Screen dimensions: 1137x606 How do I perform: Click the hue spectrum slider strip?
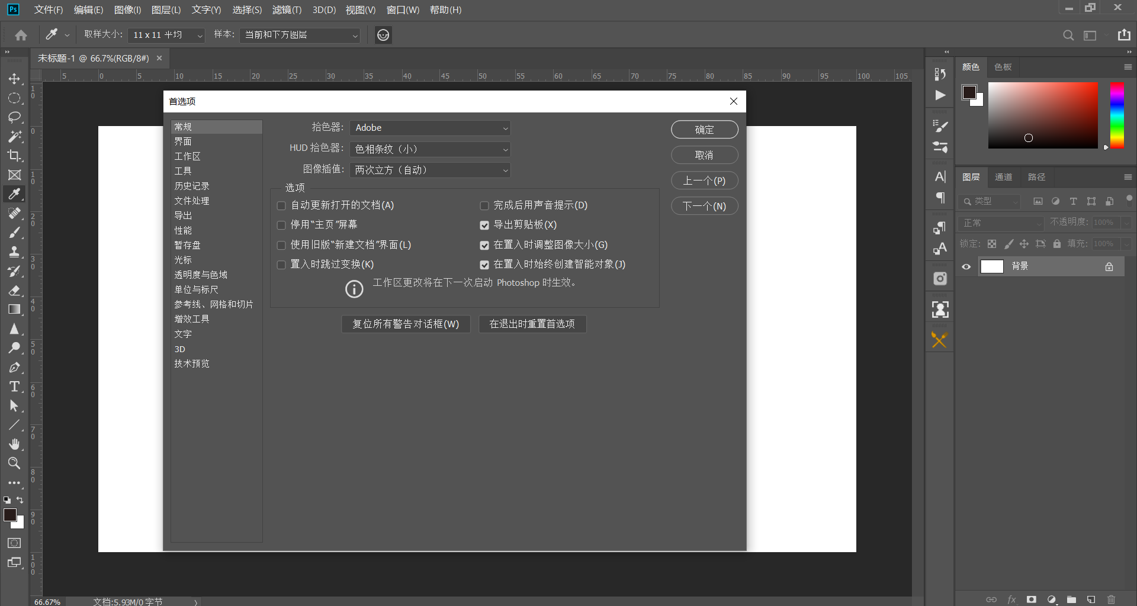point(1117,115)
